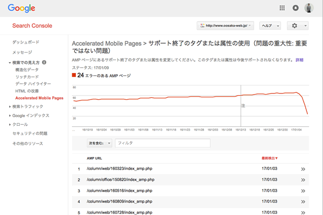
Task: Click into the フィルタ text field
Action: point(163,143)
